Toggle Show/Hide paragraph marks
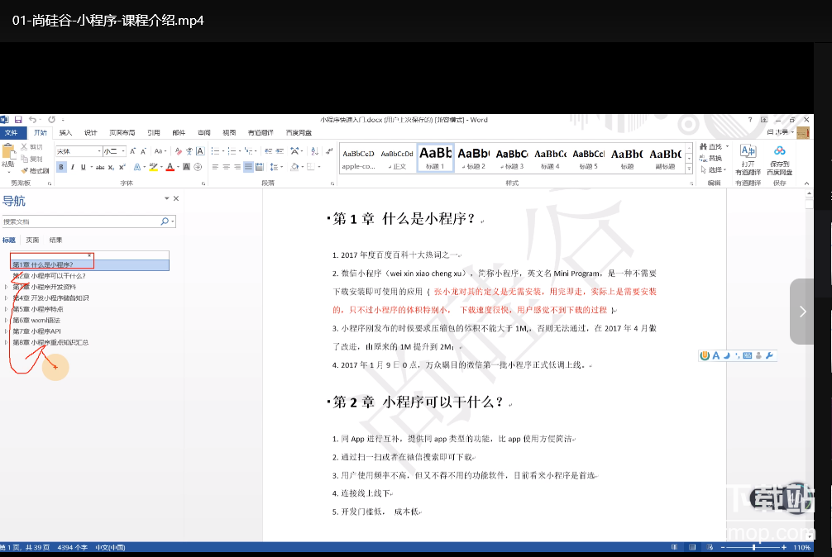This screenshot has height=557, width=832. [x=329, y=151]
